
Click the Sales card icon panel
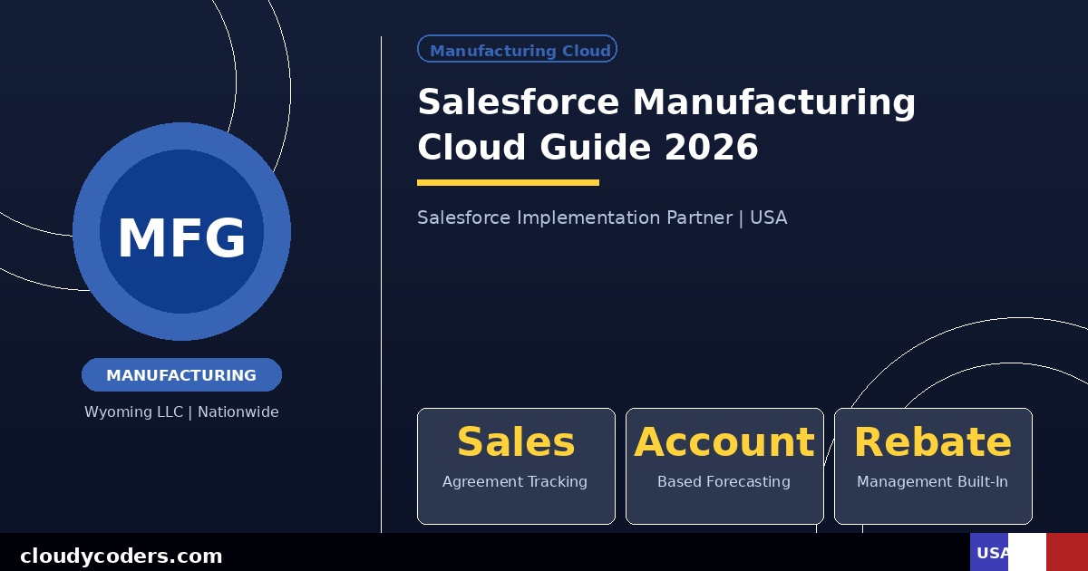[516, 466]
